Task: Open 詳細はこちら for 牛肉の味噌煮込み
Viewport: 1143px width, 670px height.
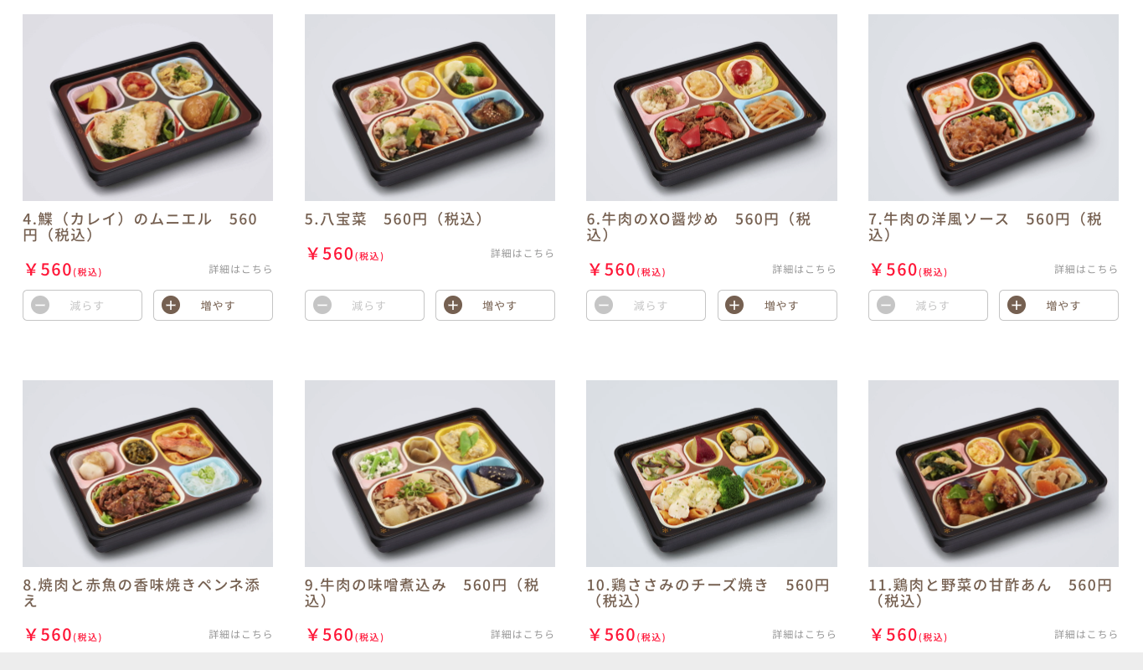Action: tap(523, 634)
